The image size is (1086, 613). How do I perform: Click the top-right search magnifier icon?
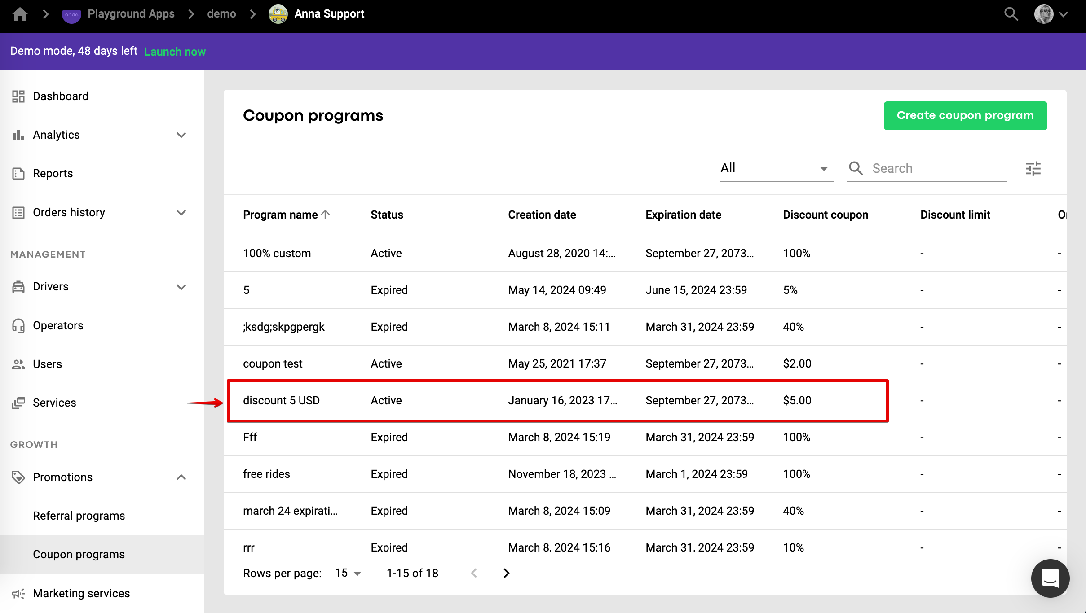coord(1011,14)
